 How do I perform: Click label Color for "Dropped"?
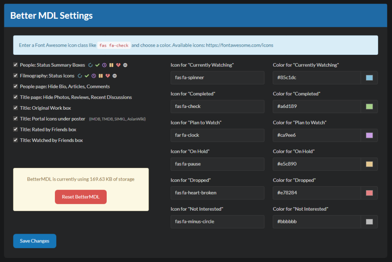point(294,180)
